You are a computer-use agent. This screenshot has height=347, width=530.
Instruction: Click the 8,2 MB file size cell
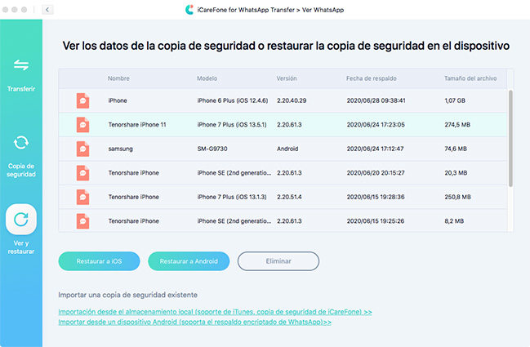[x=454, y=221]
